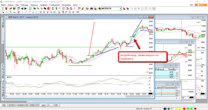Click the open folder toolbar icon
Image resolution: width=208 pixels, height=110 pixels.
(11, 9)
